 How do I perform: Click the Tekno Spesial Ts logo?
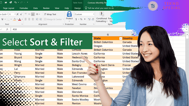point(153,6)
